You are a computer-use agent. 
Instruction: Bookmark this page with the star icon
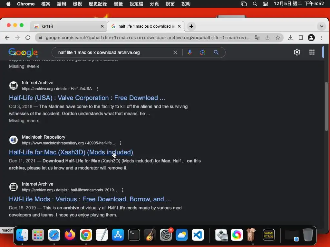pos(278,38)
